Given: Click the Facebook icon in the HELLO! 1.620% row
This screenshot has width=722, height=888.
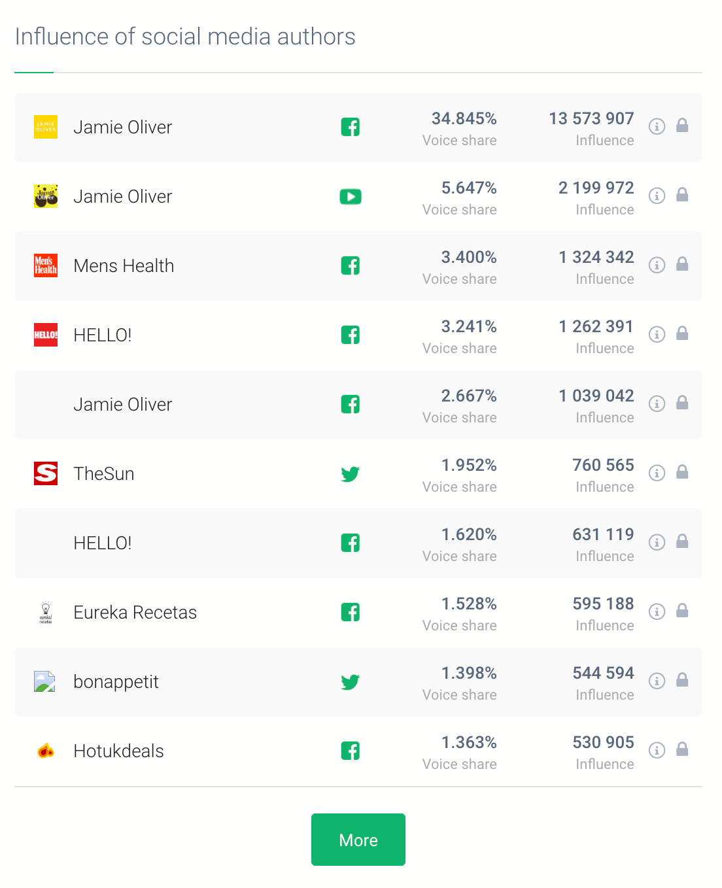Looking at the screenshot, I should pos(351,543).
